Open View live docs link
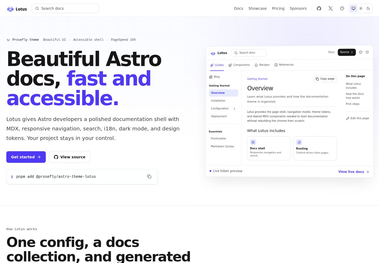The width and height of the screenshot is (379, 263). [353, 172]
